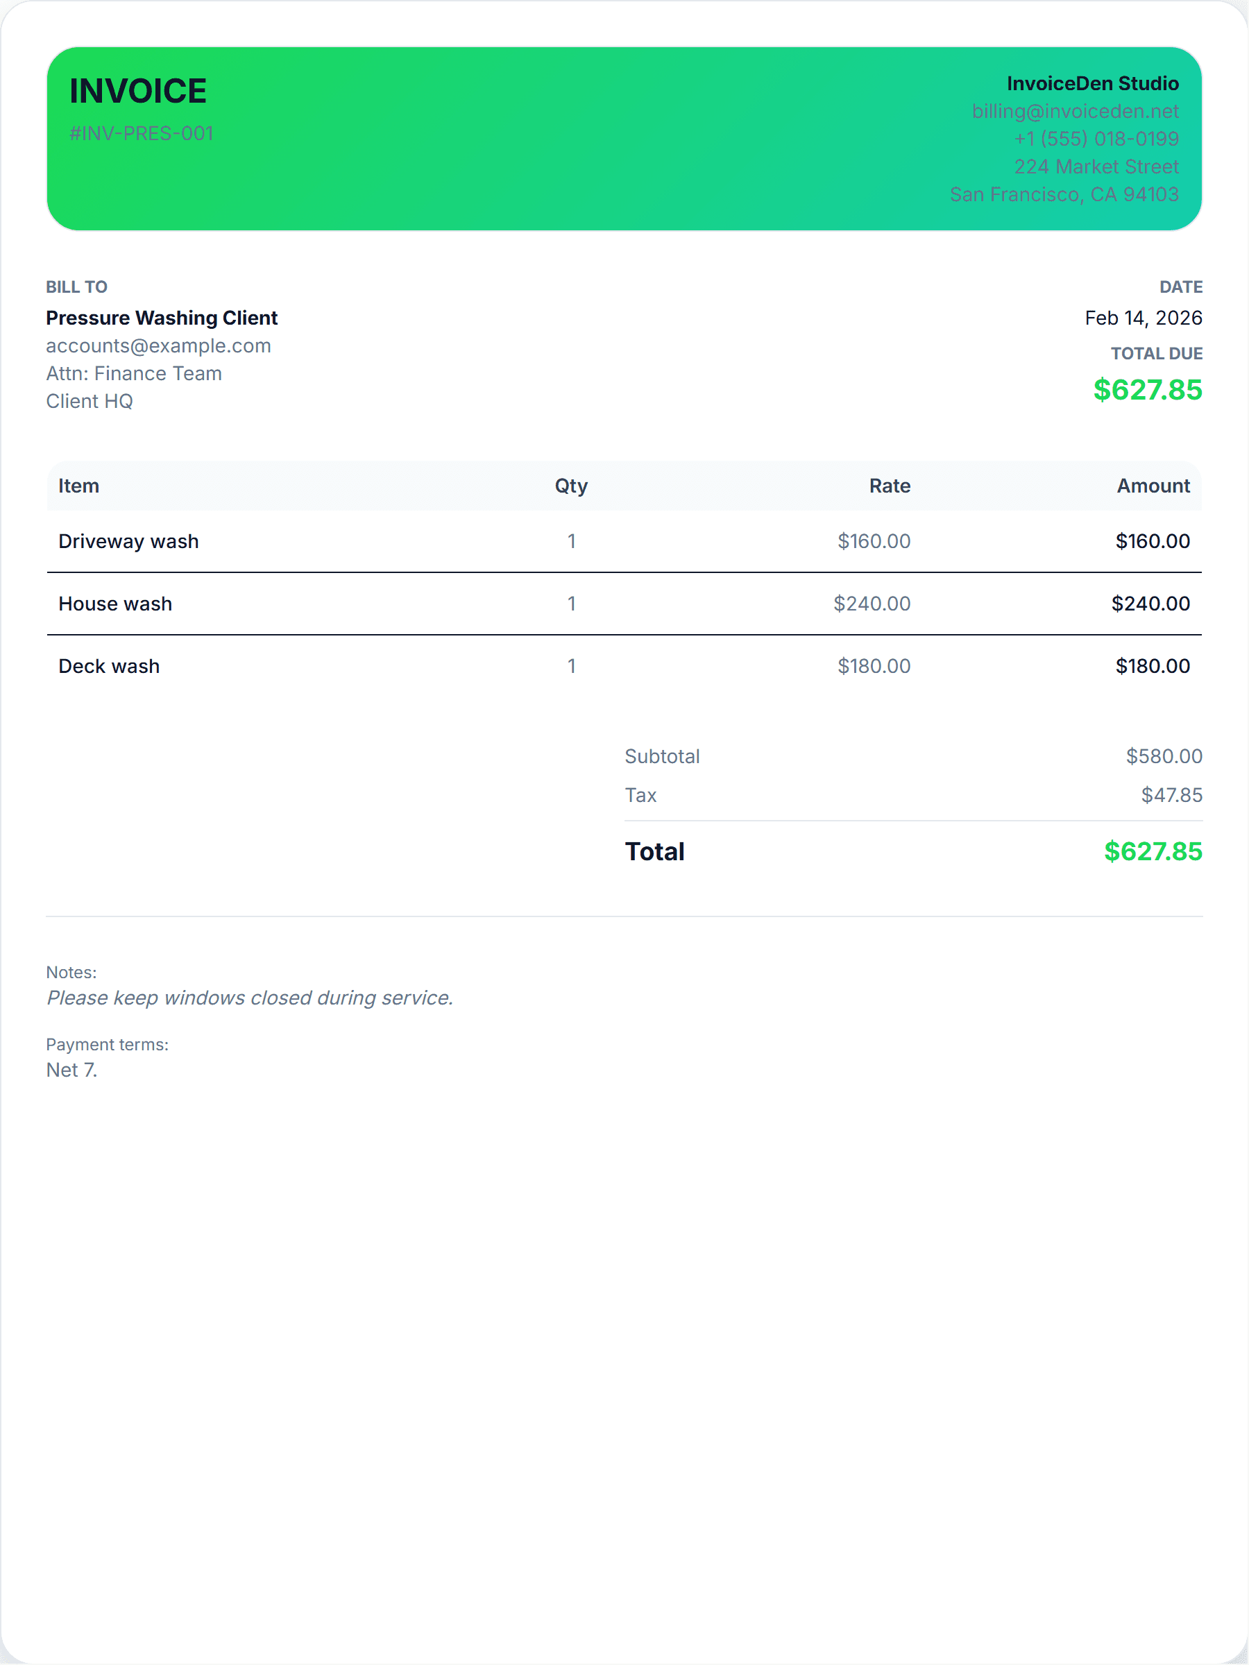The image size is (1249, 1665).
Task: Click the Tax value $47.85
Action: pyautogui.click(x=1171, y=796)
